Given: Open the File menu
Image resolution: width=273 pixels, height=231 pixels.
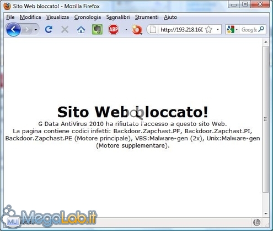Looking at the screenshot, I should coord(10,17).
